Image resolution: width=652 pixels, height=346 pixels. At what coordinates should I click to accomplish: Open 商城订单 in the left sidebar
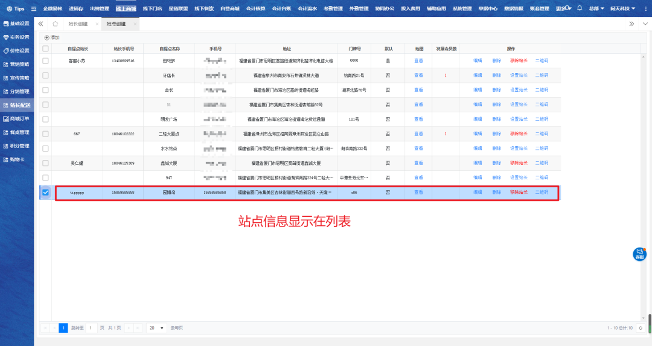pos(16,118)
